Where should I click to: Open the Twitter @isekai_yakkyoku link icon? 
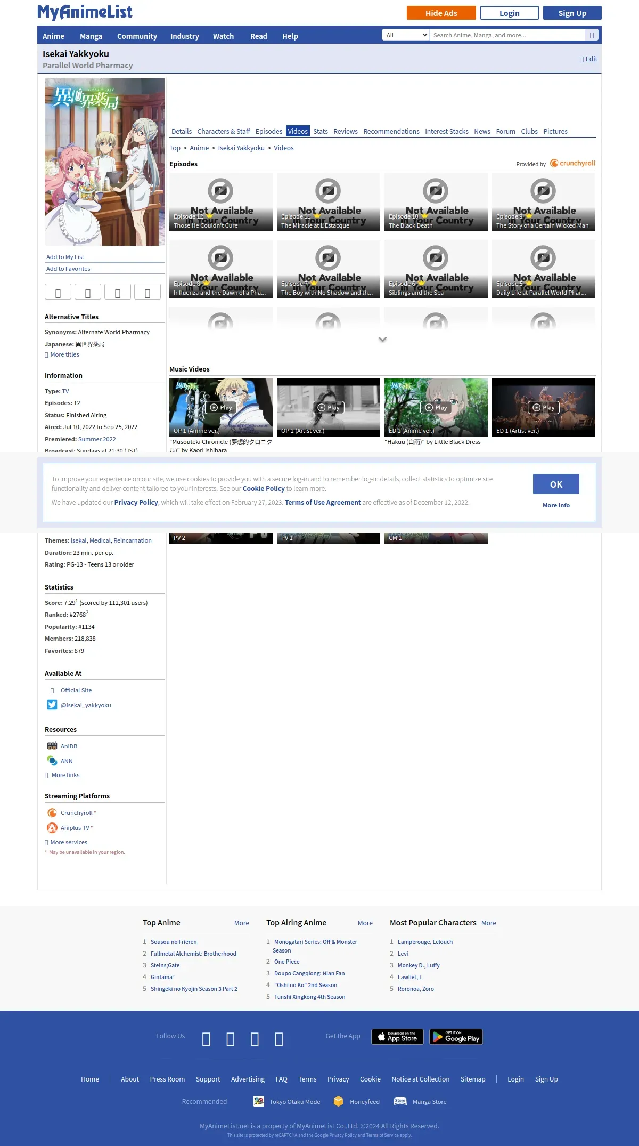coord(52,705)
